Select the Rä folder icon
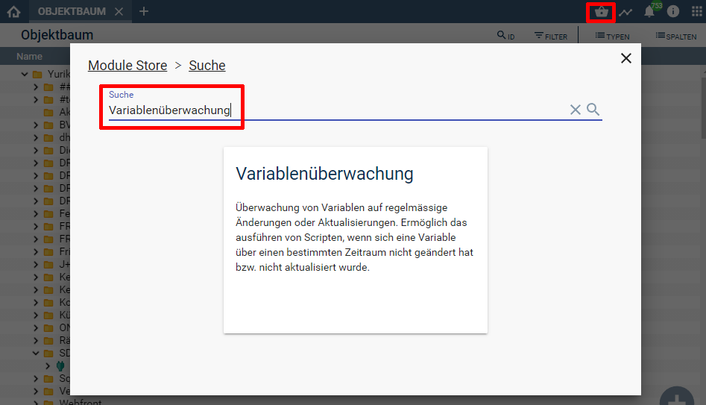 click(48, 341)
